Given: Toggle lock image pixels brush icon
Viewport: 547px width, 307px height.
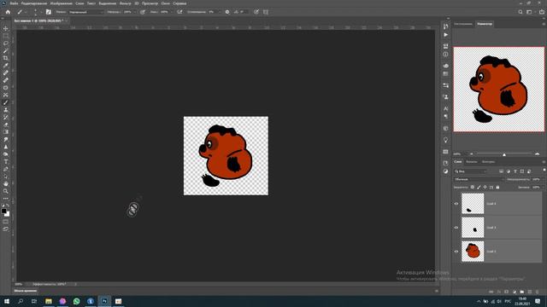Looking at the screenshot, I should click(x=479, y=188).
